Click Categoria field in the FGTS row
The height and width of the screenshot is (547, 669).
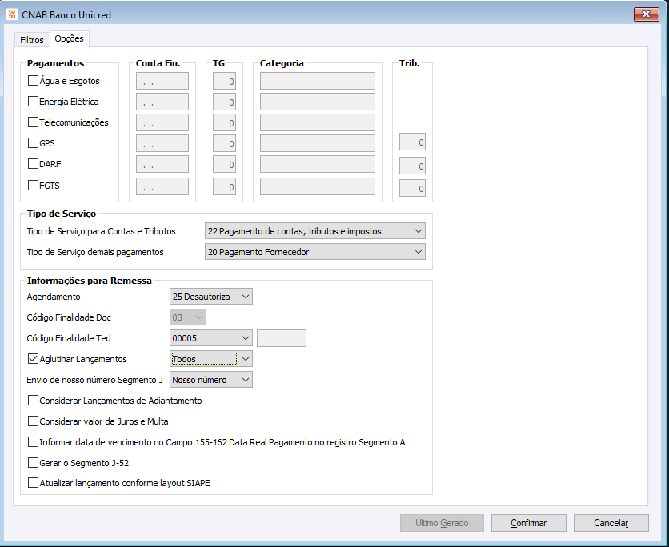pos(318,186)
